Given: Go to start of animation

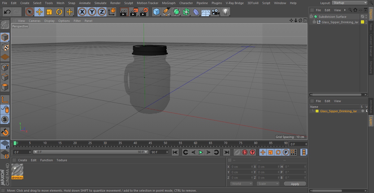Looking at the screenshot, I should click(x=175, y=152).
